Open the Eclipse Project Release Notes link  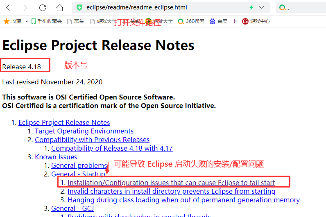click(x=64, y=122)
